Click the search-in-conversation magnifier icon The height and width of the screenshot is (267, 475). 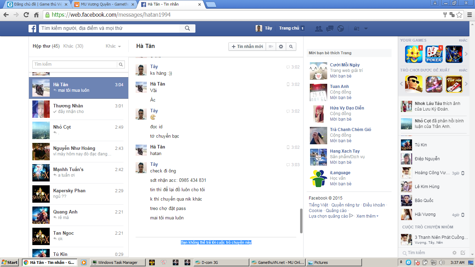(x=291, y=46)
